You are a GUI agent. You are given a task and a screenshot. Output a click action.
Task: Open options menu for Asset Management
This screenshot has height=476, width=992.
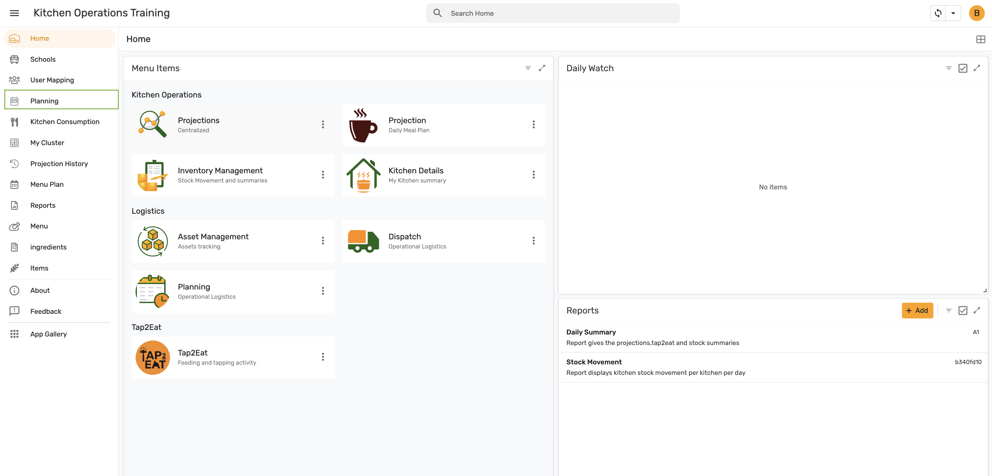coord(323,241)
